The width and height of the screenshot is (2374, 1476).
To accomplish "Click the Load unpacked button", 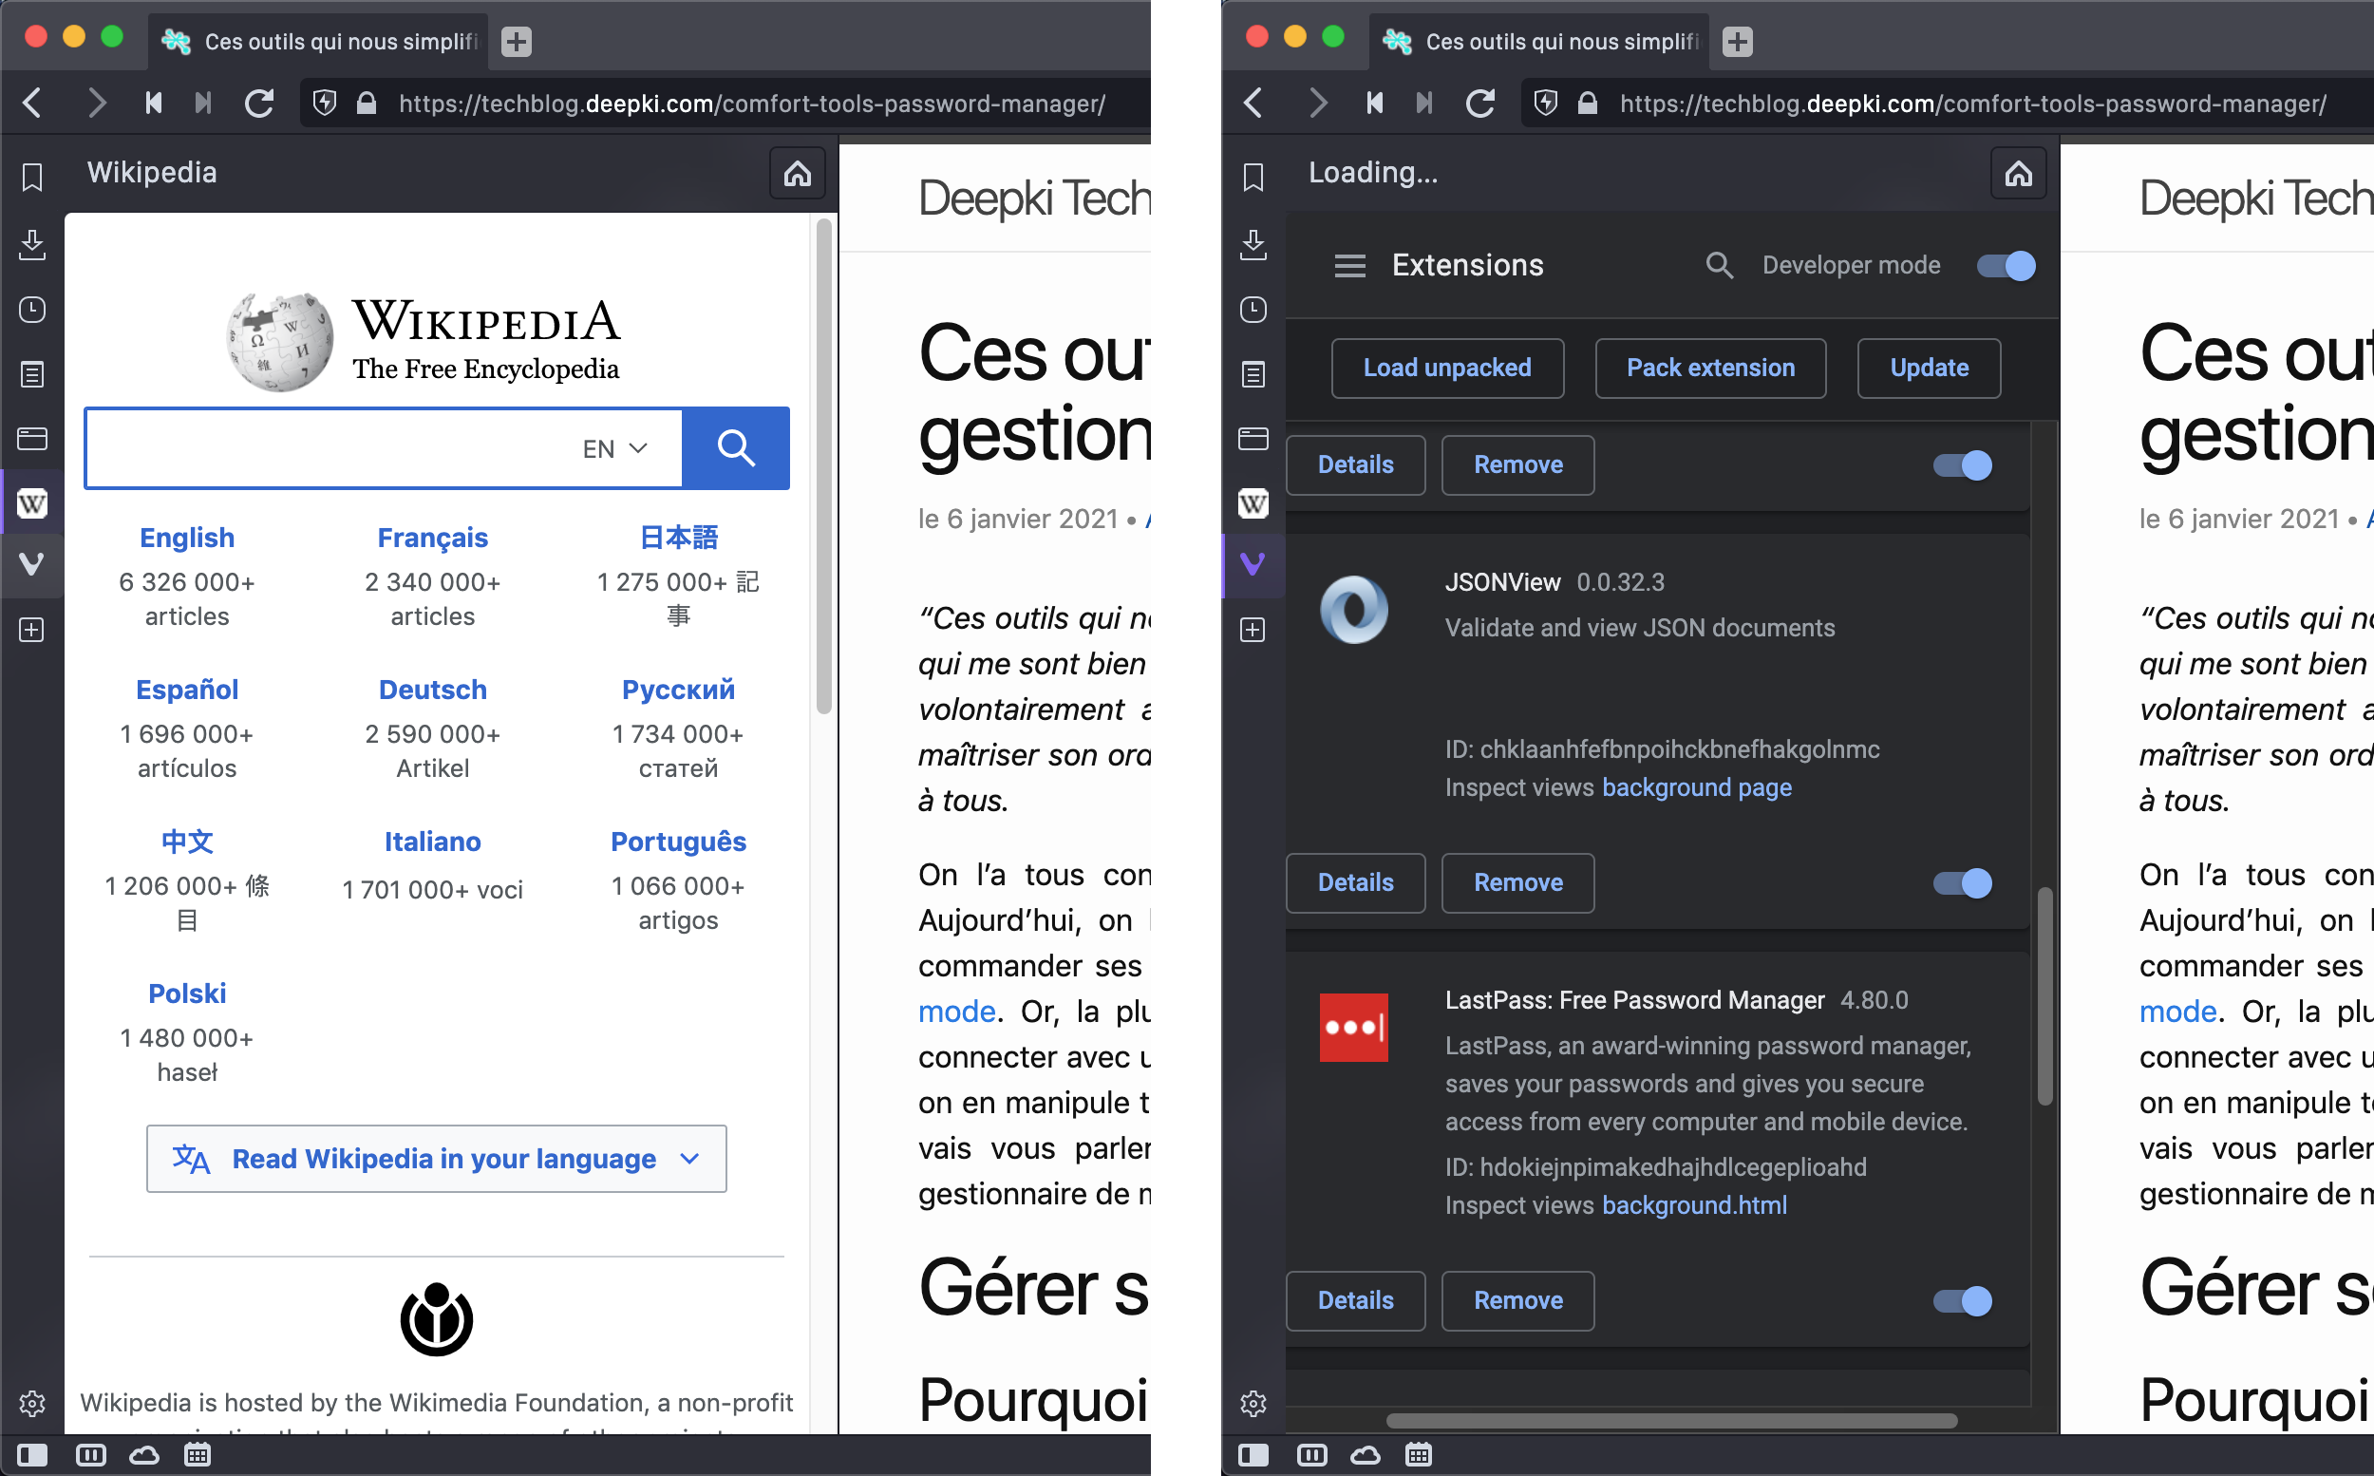I will click(x=1447, y=368).
